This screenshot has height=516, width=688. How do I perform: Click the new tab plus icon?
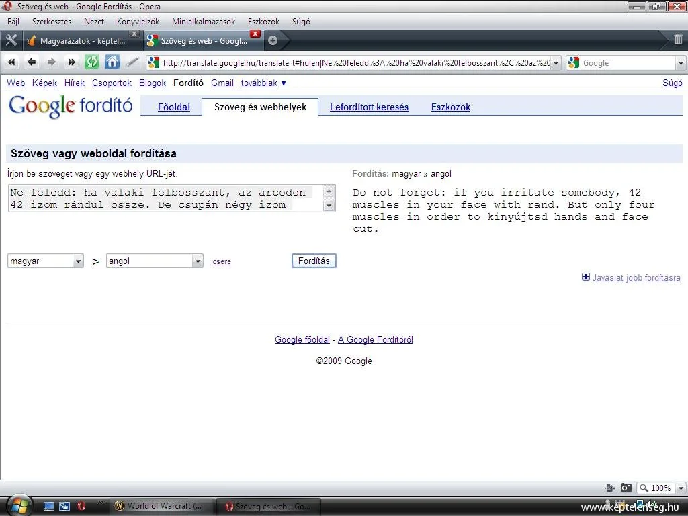pyautogui.click(x=273, y=40)
